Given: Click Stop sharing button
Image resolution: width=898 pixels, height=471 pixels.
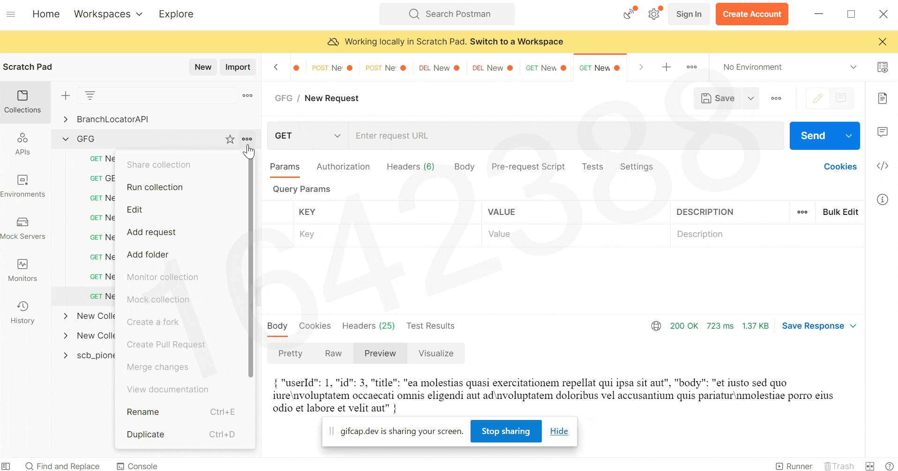Looking at the screenshot, I should (506, 431).
